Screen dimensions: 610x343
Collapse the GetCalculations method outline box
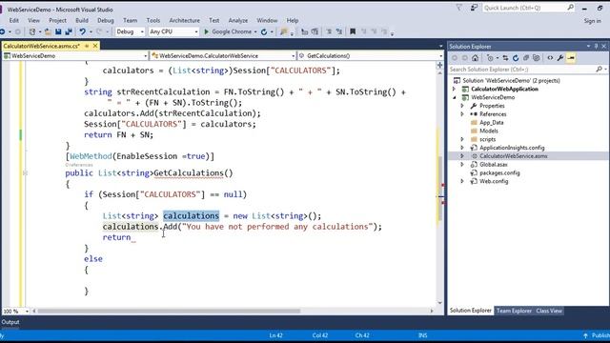click(26, 173)
